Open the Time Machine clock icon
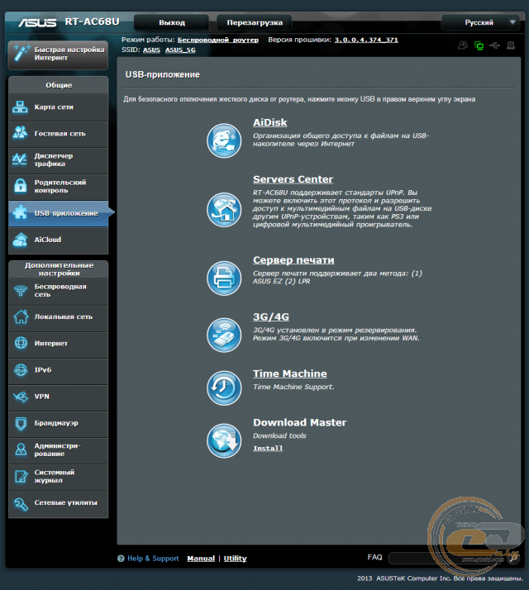The height and width of the screenshot is (590, 529). coord(224,388)
